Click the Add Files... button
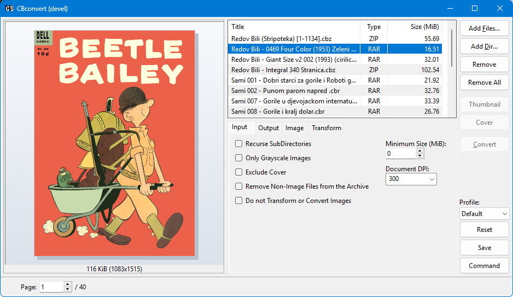 pyautogui.click(x=484, y=28)
